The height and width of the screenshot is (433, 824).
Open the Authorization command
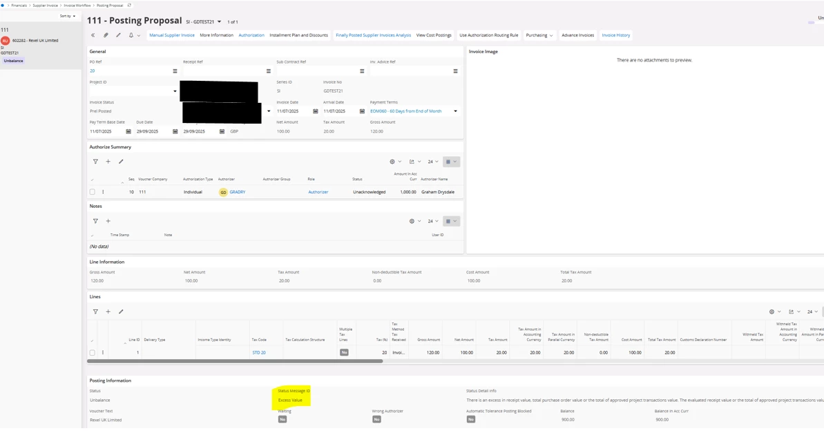click(x=251, y=35)
